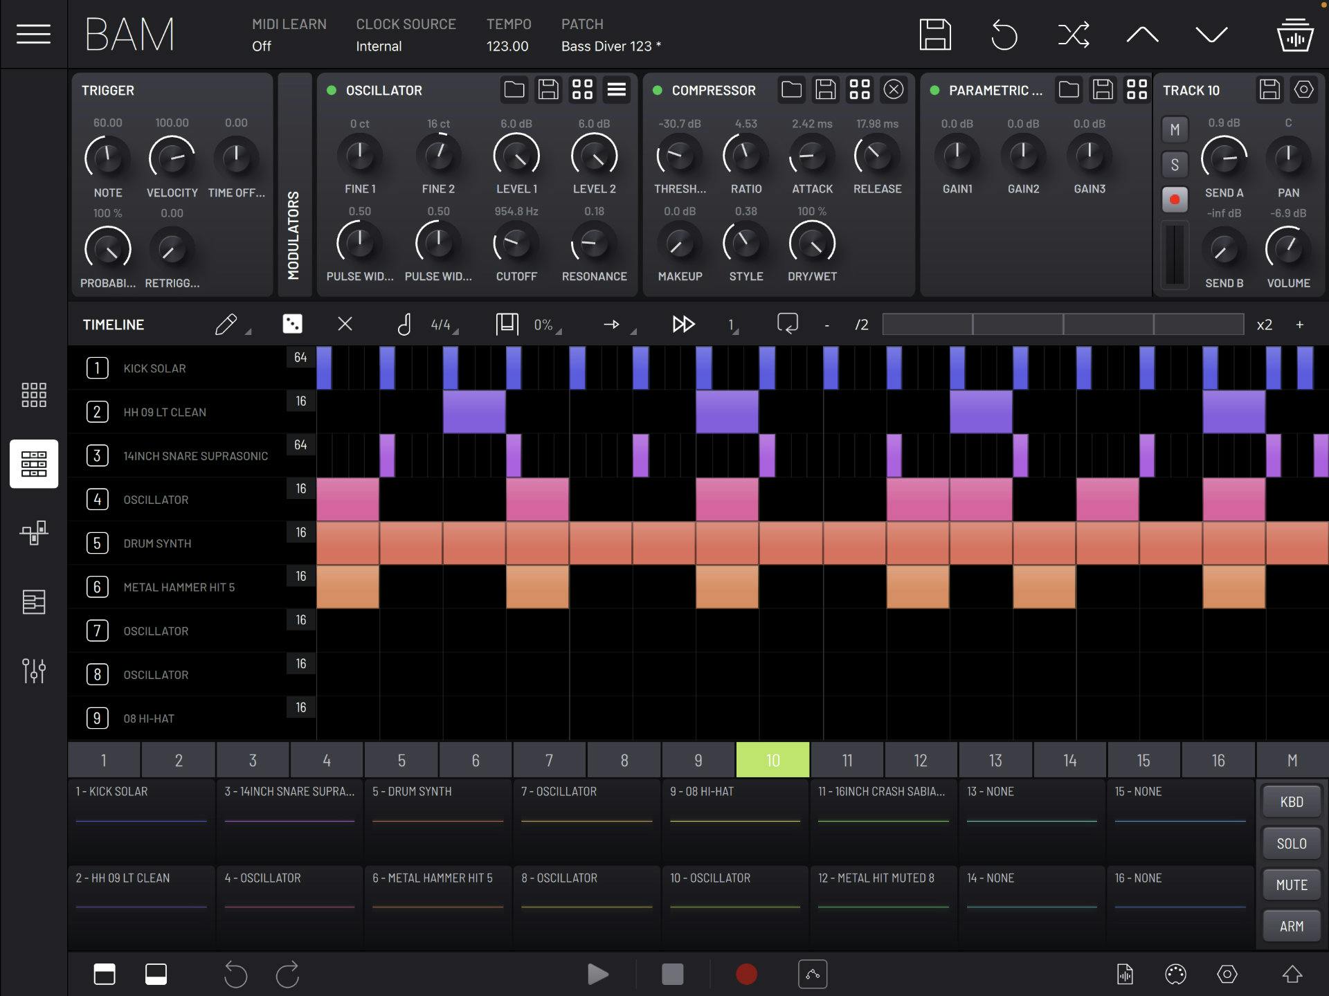Randomize the patch with the shuffle icon
The image size is (1329, 996).
(1073, 34)
